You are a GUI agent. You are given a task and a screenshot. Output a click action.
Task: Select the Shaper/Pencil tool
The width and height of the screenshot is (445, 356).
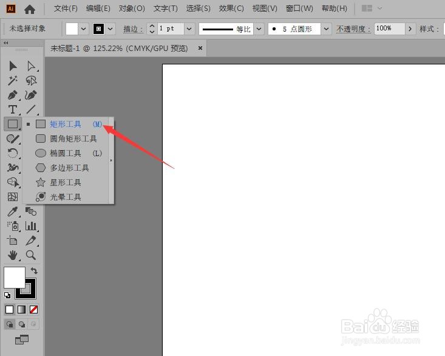tap(13, 139)
